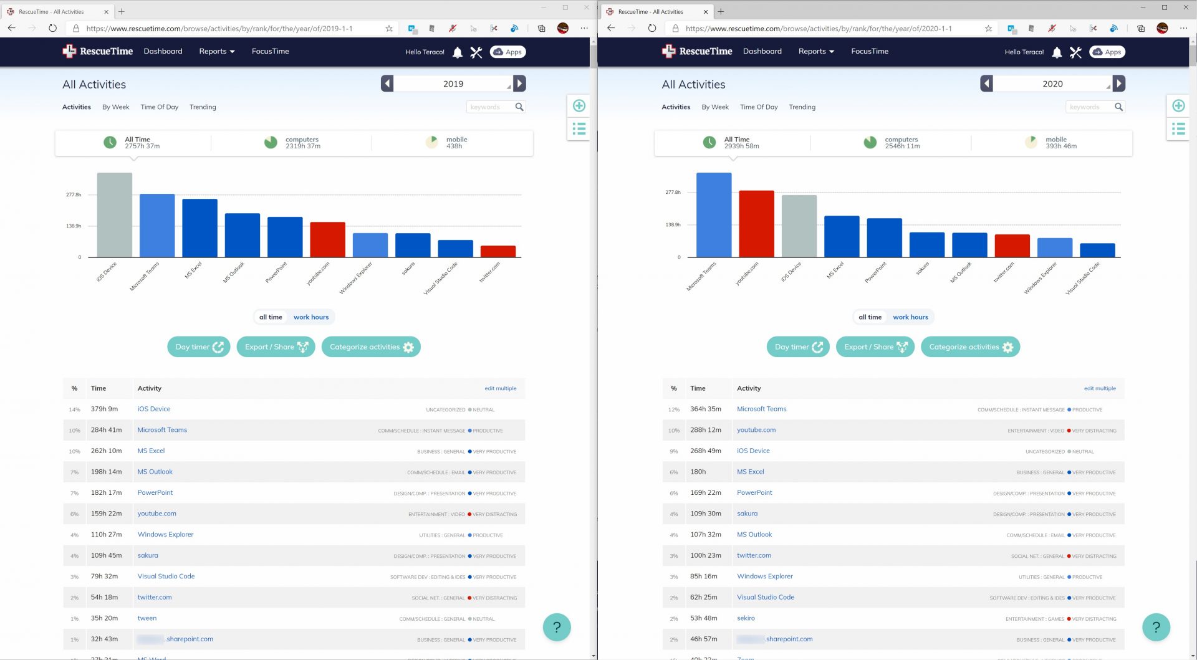Click list icon in 2019 window sidebar
Viewport: 1197px width, 660px height.
pyautogui.click(x=579, y=129)
